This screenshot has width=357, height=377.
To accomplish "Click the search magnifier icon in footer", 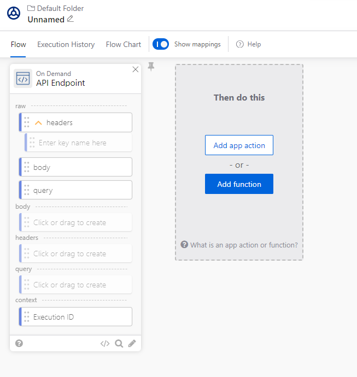I will [119, 344].
